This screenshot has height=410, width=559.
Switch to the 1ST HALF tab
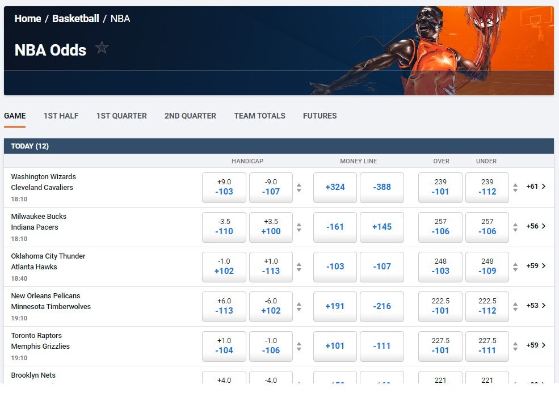click(x=61, y=116)
